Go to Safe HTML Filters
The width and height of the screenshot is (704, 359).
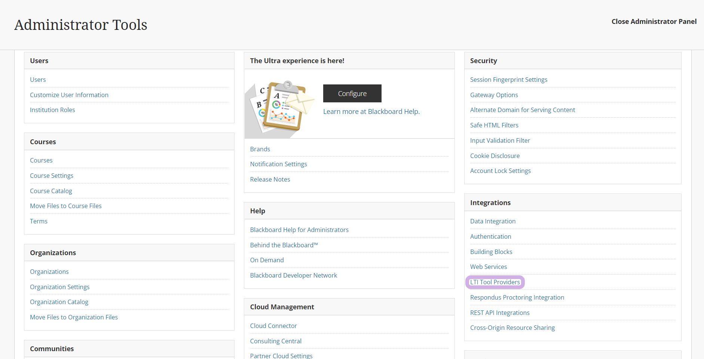494,125
